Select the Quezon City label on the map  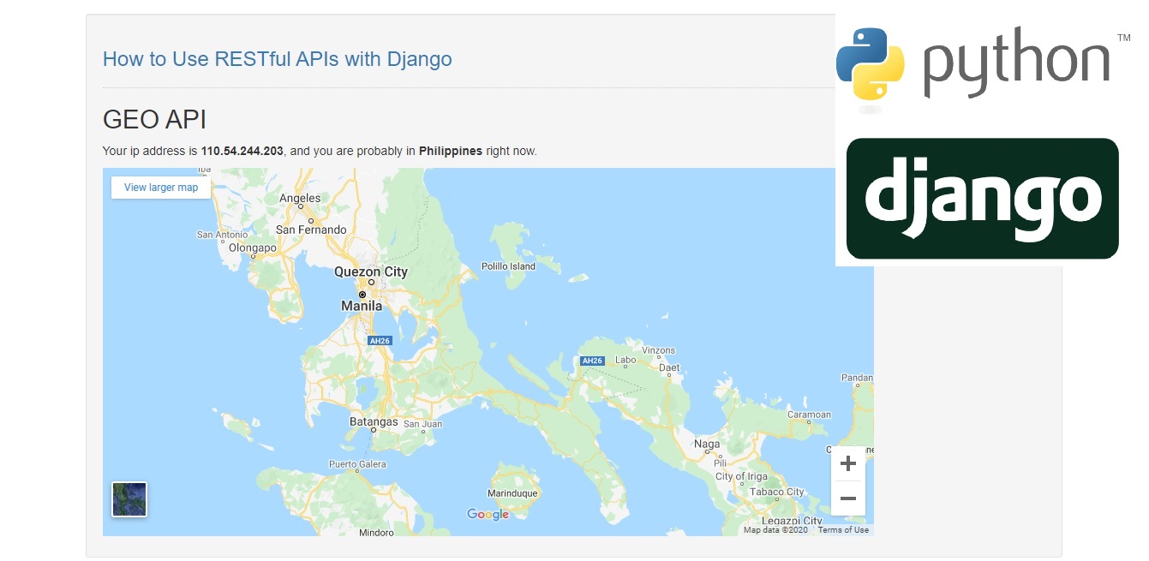coord(370,272)
